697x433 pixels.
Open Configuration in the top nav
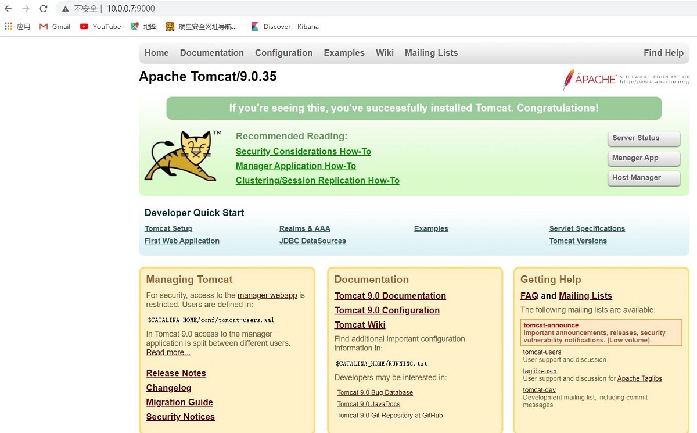pos(283,53)
